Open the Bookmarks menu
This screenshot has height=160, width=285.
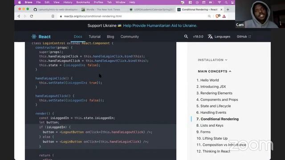coord(83,2)
